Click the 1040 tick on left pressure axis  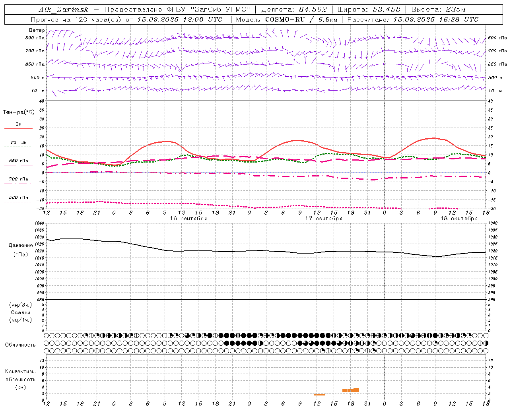point(39,223)
